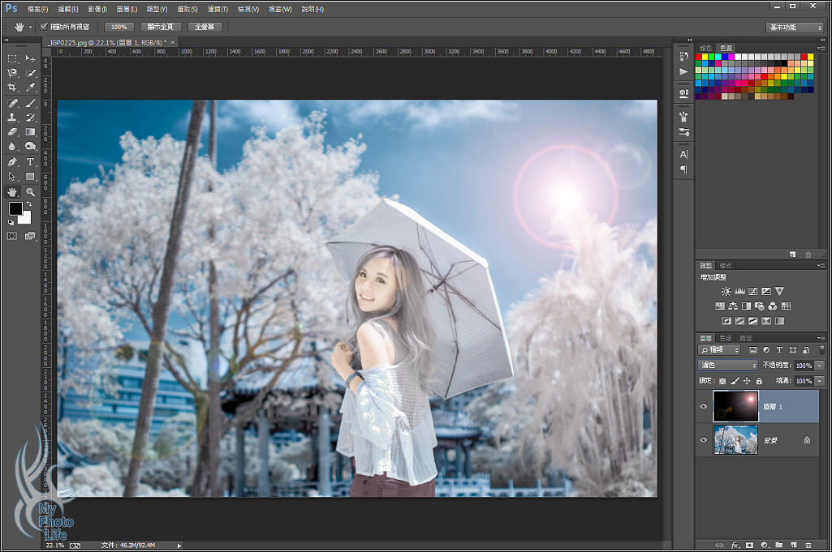Toggle the 捲動所有視窗 checkbox
This screenshot has height=552, width=832.
click(44, 27)
